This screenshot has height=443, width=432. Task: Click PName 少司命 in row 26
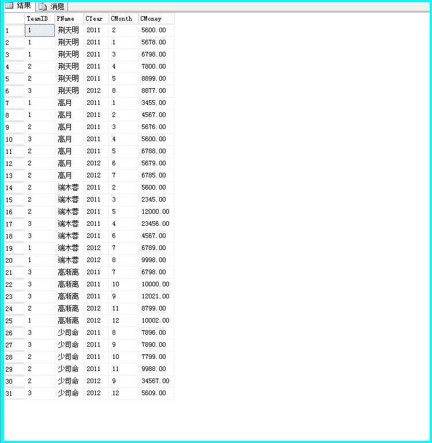[x=68, y=332]
